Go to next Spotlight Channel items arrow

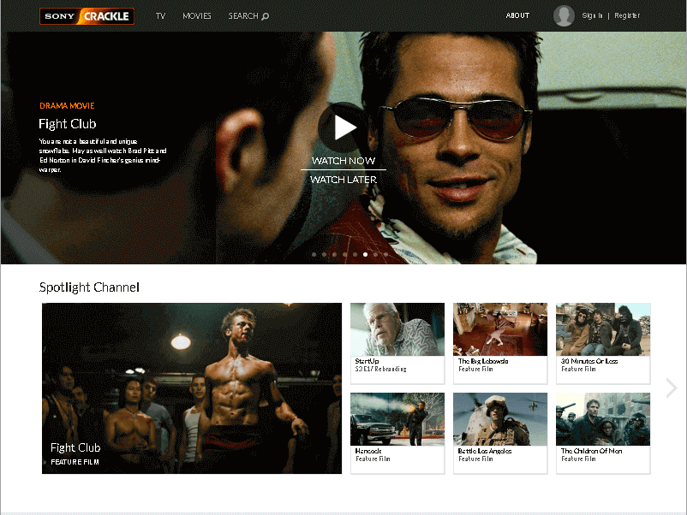[x=671, y=388]
